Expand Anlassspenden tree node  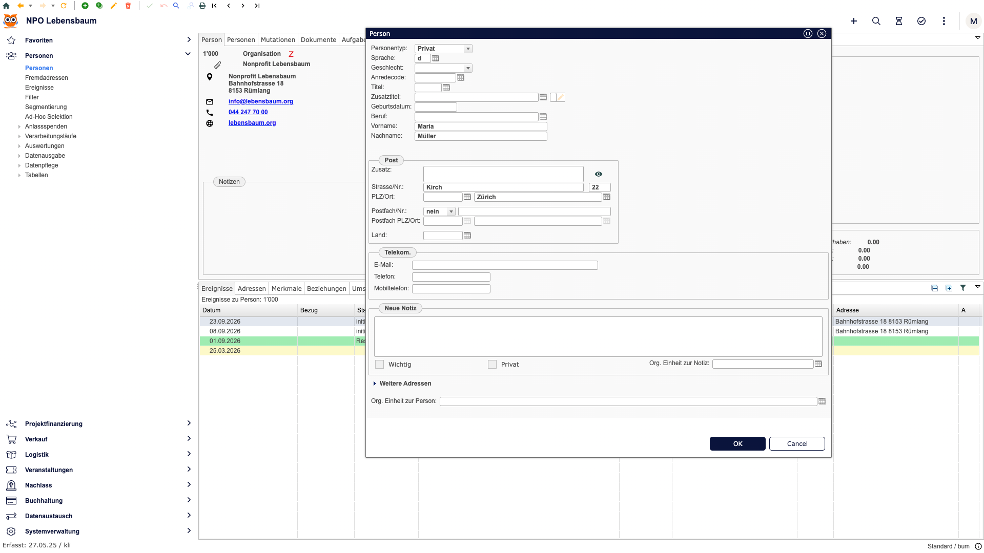(x=19, y=126)
